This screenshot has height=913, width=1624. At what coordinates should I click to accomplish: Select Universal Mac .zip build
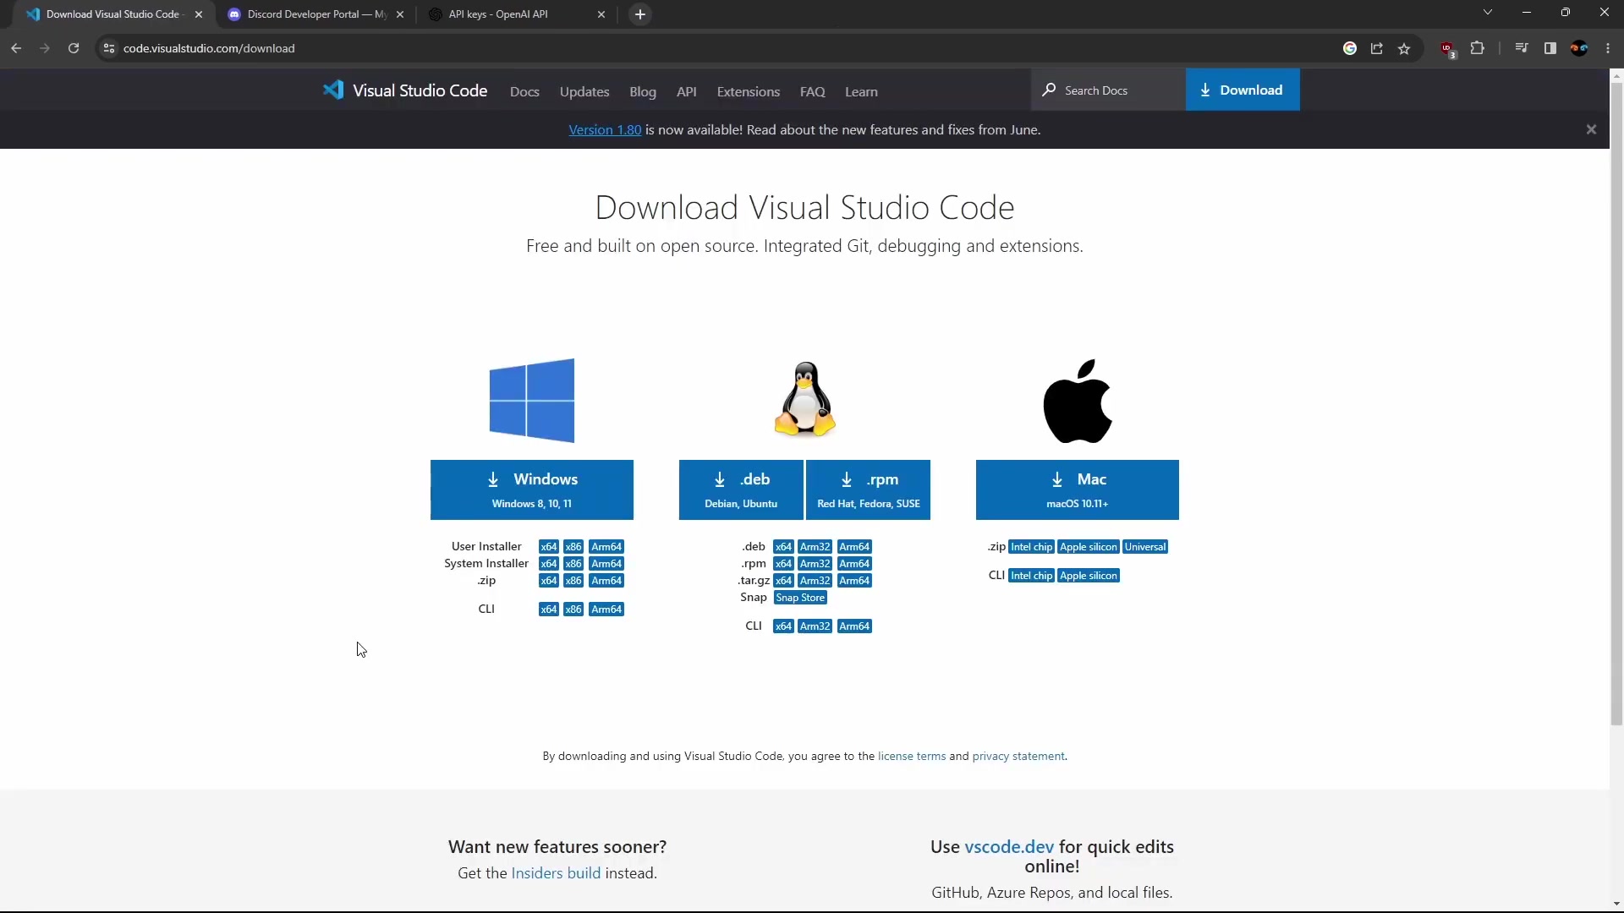(x=1145, y=547)
